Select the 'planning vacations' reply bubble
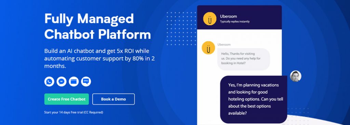 tap(254, 99)
